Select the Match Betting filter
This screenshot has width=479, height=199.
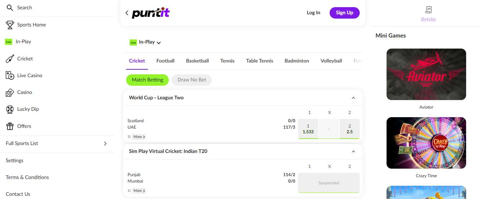point(147,80)
